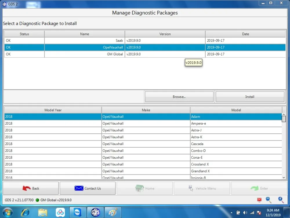Select the OpelVauxhall package row
290x218 pixels.
(145, 47)
